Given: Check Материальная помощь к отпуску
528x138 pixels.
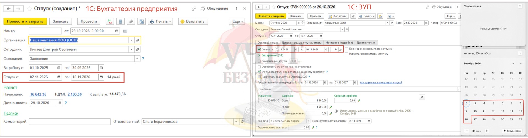Looking at the screenshot, I should click(x=346, y=54).
